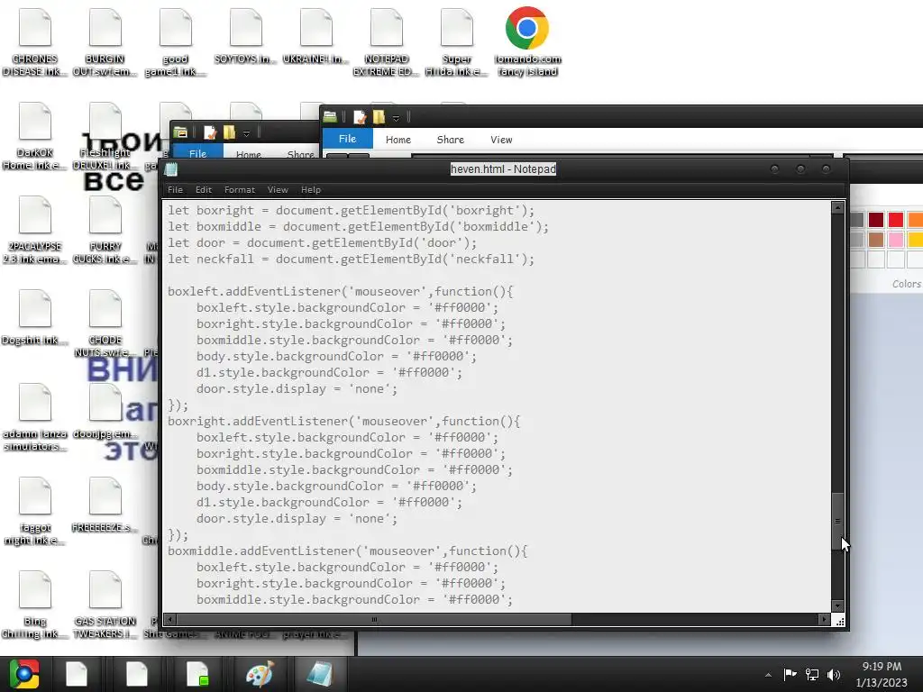Open Notepad Help menu
923x692 pixels.
tap(311, 189)
